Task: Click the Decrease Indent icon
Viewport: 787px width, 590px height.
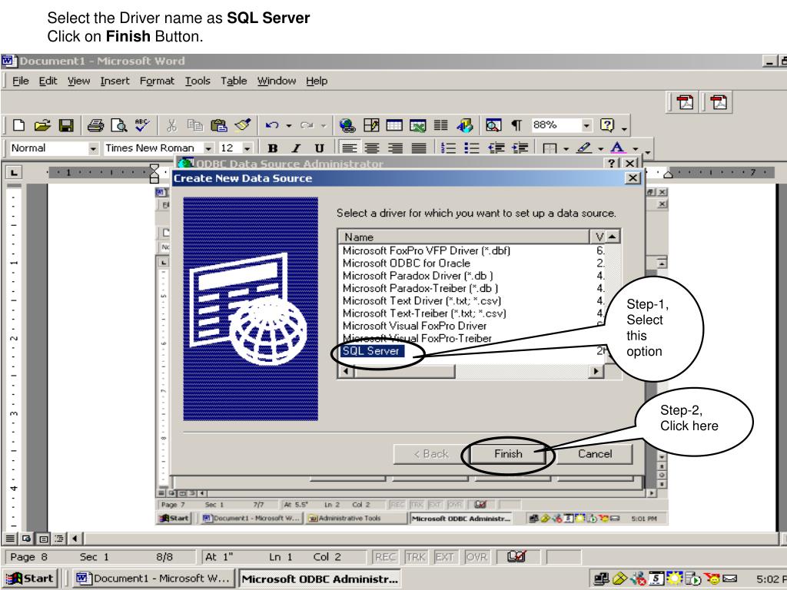Action: pyautogui.click(x=497, y=148)
